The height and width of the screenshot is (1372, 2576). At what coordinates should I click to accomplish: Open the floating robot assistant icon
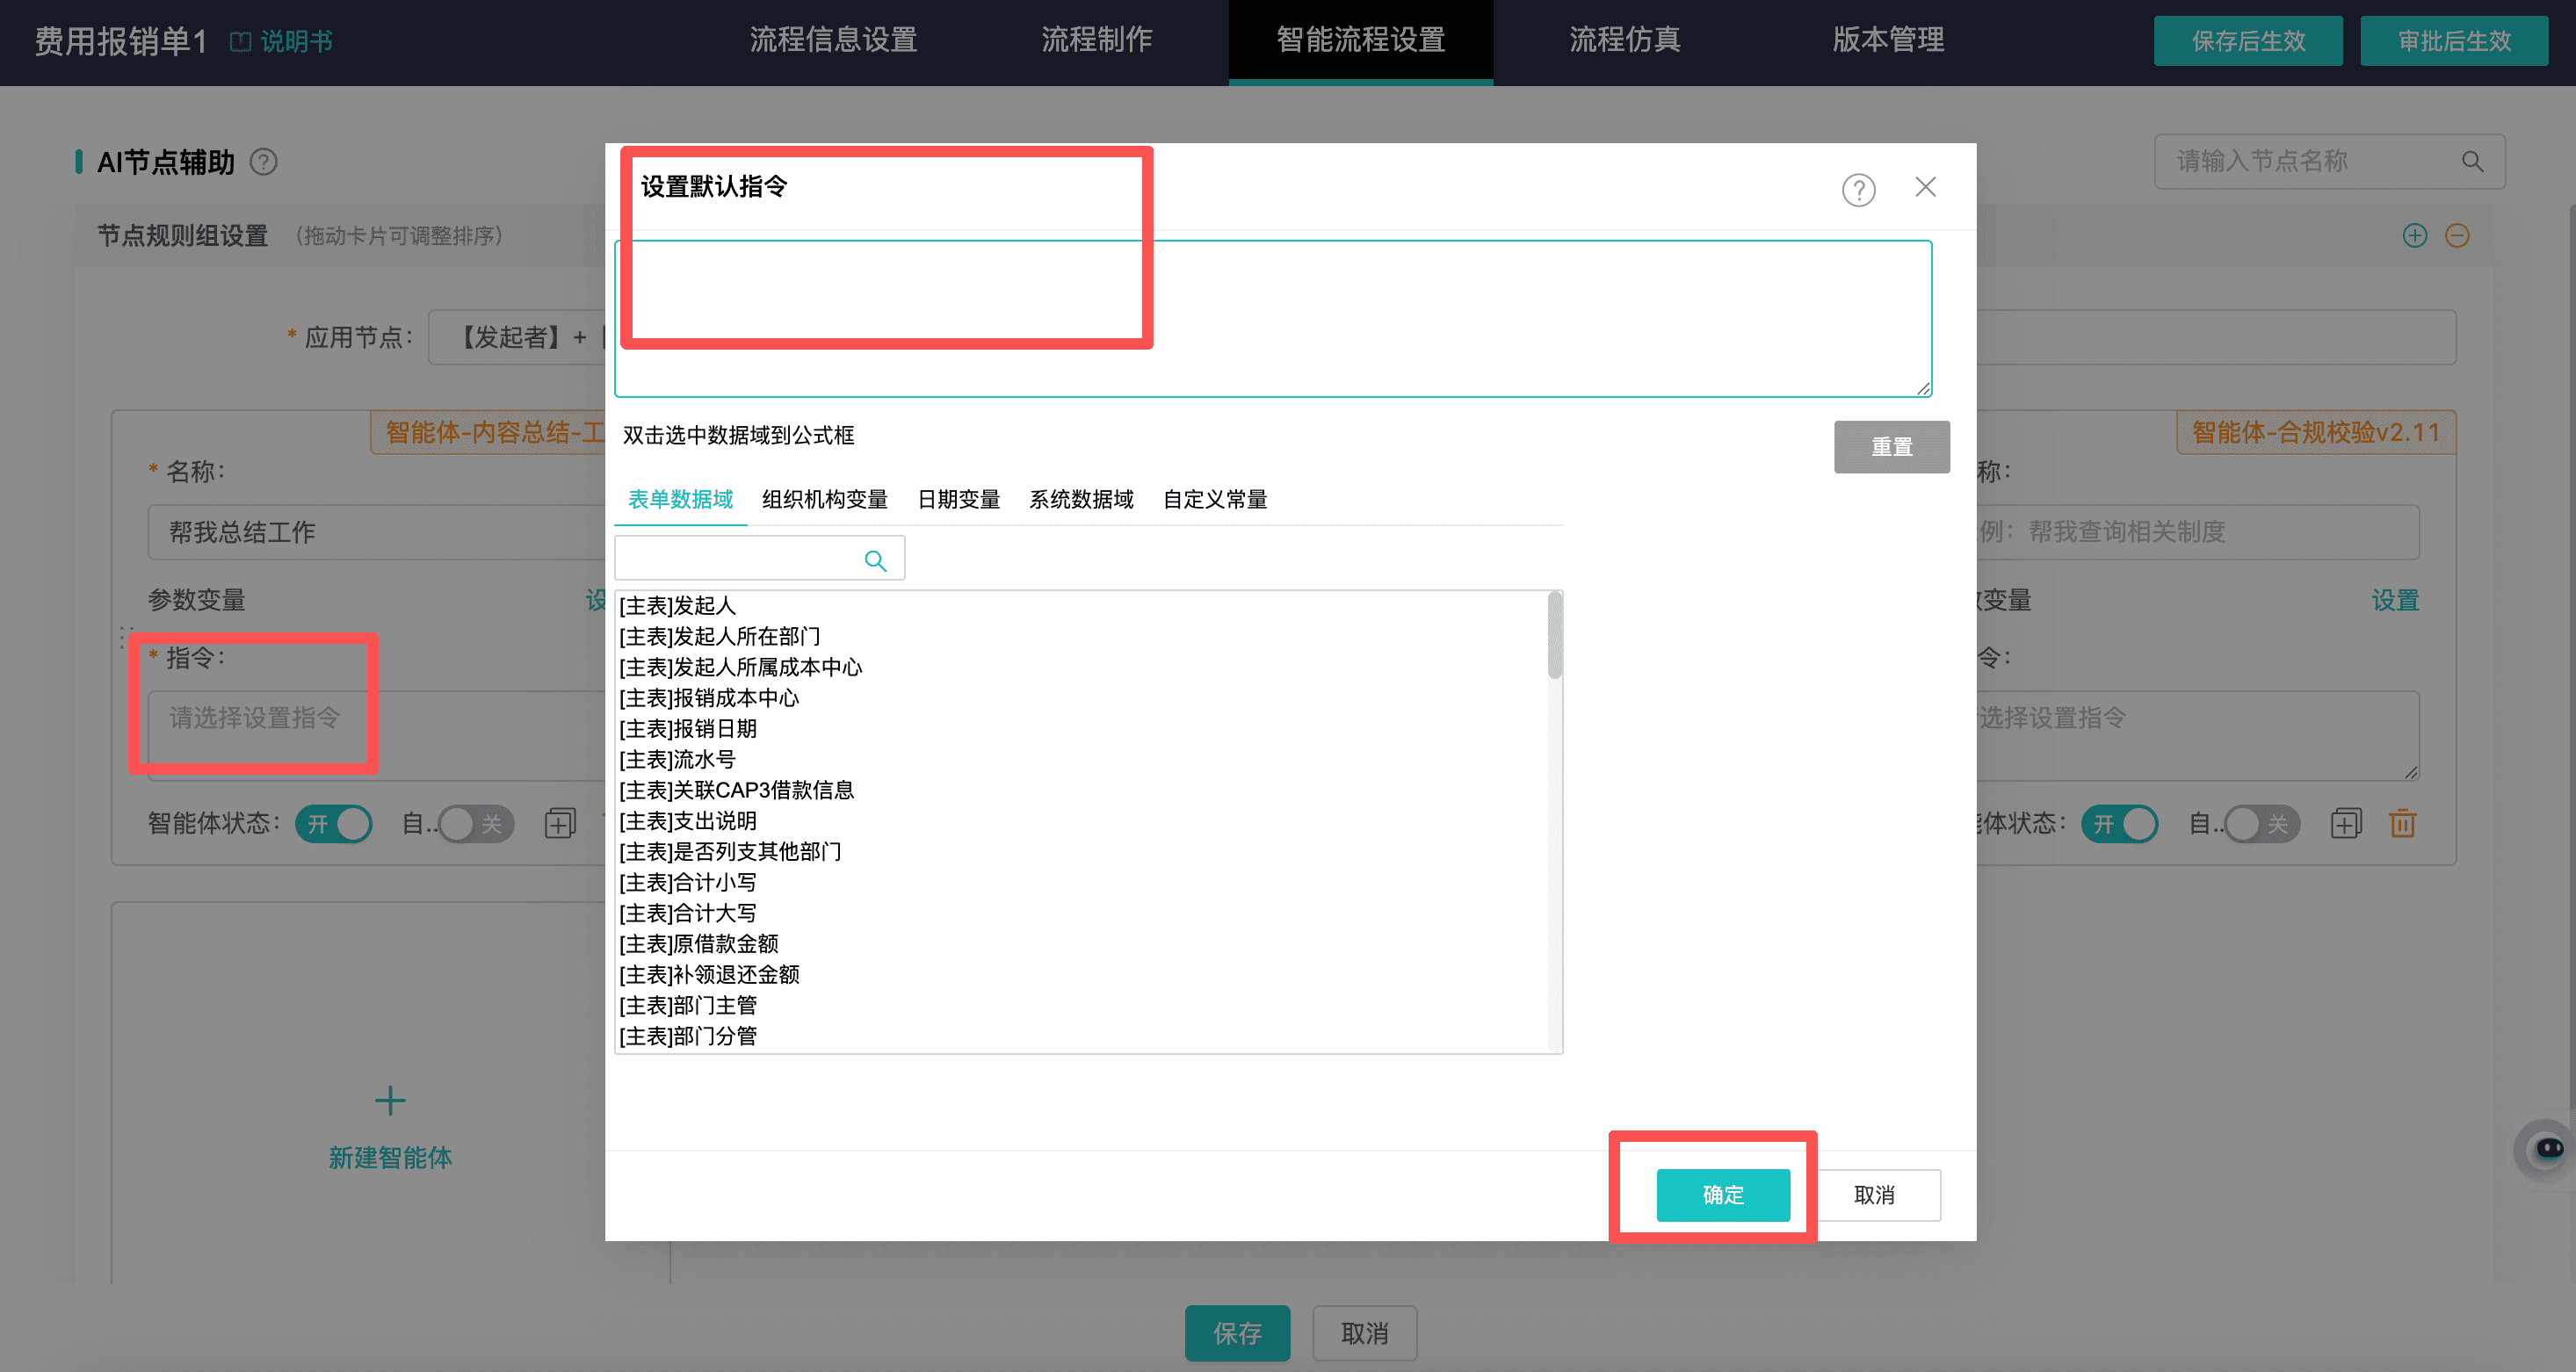(x=2545, y=1148)
